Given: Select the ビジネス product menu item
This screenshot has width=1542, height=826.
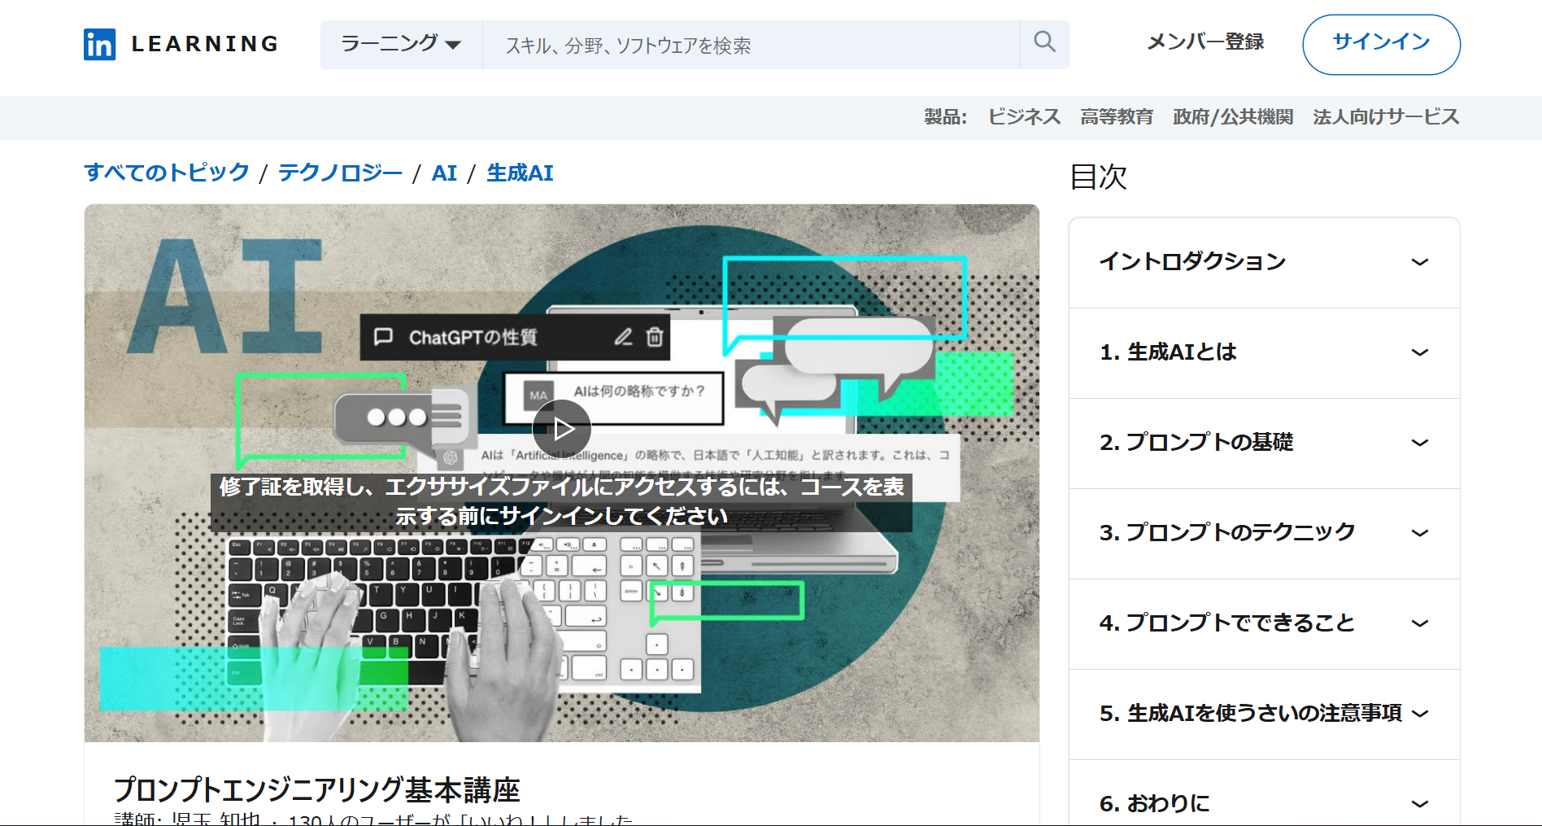Looking at the screenshot, I should (1023, 117).
